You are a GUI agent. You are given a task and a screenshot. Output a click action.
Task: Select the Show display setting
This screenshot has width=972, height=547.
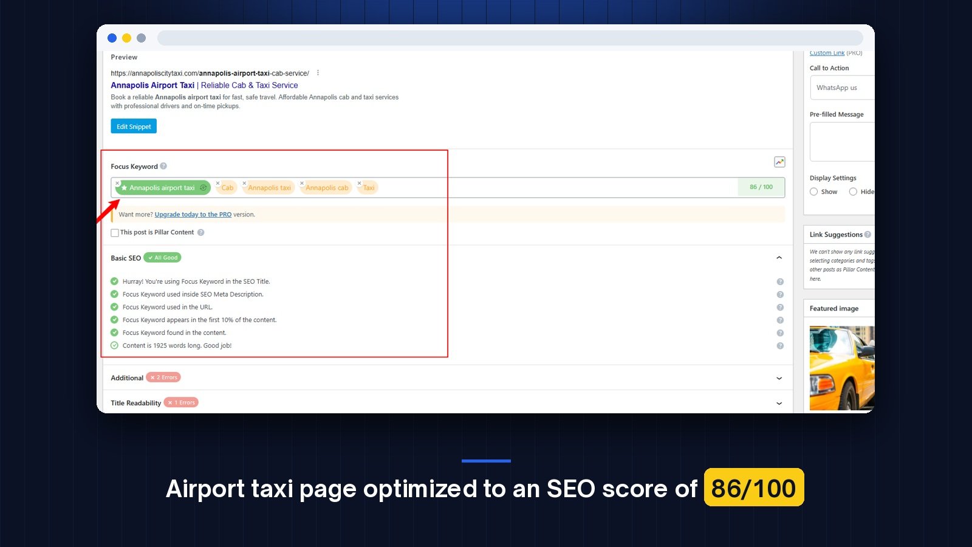click(x=814, y=191)
